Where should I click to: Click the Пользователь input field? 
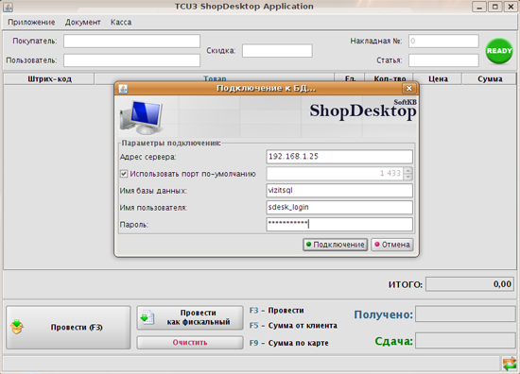(131, 60)
